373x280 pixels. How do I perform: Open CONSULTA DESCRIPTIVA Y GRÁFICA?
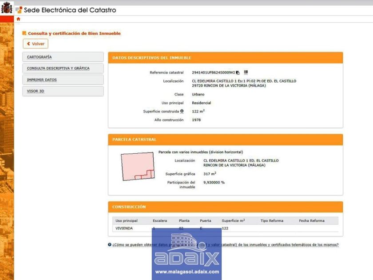[x=63, y=68]
